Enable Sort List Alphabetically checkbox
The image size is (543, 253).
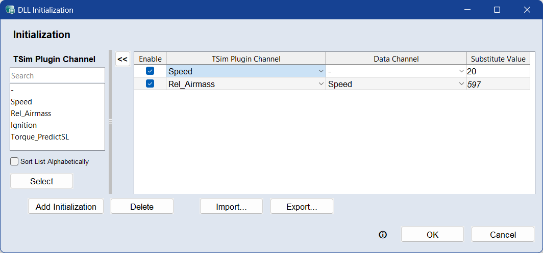15,161
